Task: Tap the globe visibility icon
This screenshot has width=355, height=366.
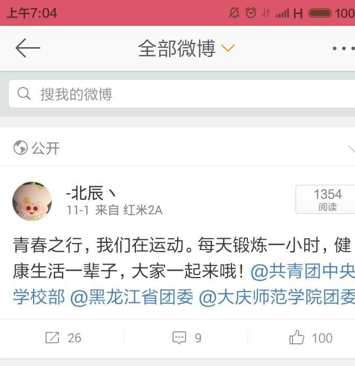Action: point(21,148)
